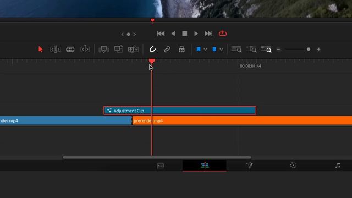Select the Adjustment Clip on timeline
This screenshot has height=198, width=352.
point(180,111)
